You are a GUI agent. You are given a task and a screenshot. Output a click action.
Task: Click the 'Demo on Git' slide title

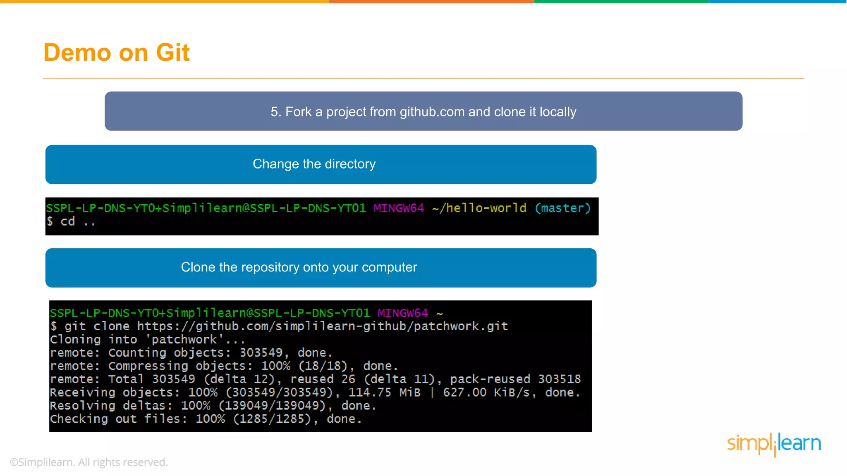tap(117, 52)
